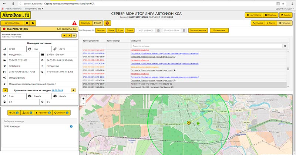This screenshot has height=155, width=296.
Task: Show messages for Вчера
Action: point(111,31)
